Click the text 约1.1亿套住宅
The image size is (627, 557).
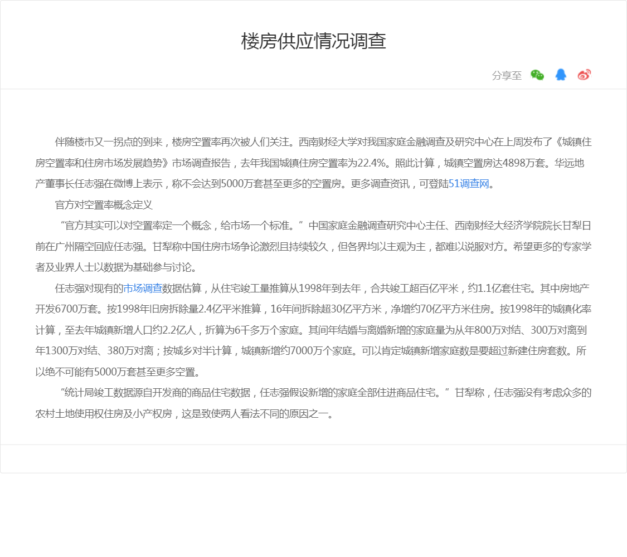point(499,288)
